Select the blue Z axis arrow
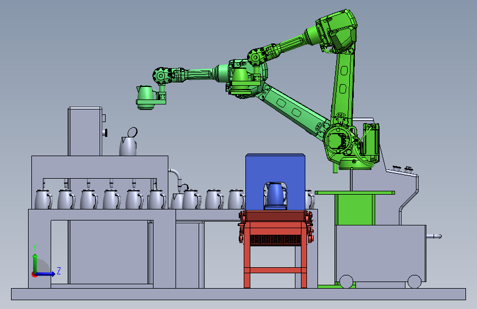Image resolution: width=477 pixels, height=309 pixels. [x=46, y=274]
